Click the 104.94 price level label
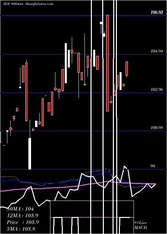The width and height of the screenshot is (167, 234). click(157, 51)
